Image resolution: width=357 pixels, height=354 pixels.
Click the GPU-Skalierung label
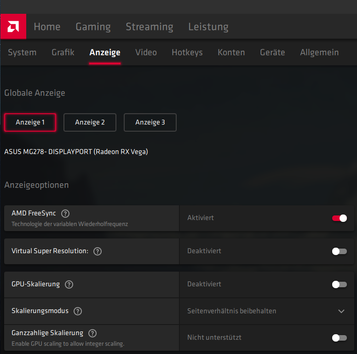[x=36, y=284]
